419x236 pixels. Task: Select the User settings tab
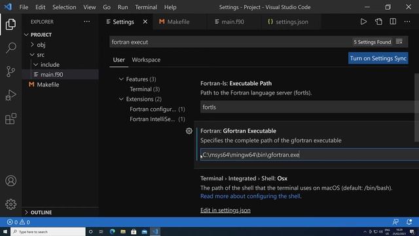118,60
